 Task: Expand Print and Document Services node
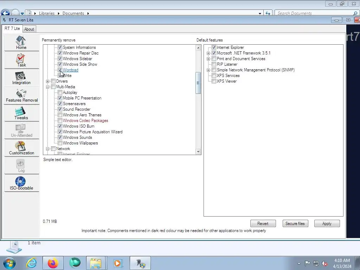point(208,59)
